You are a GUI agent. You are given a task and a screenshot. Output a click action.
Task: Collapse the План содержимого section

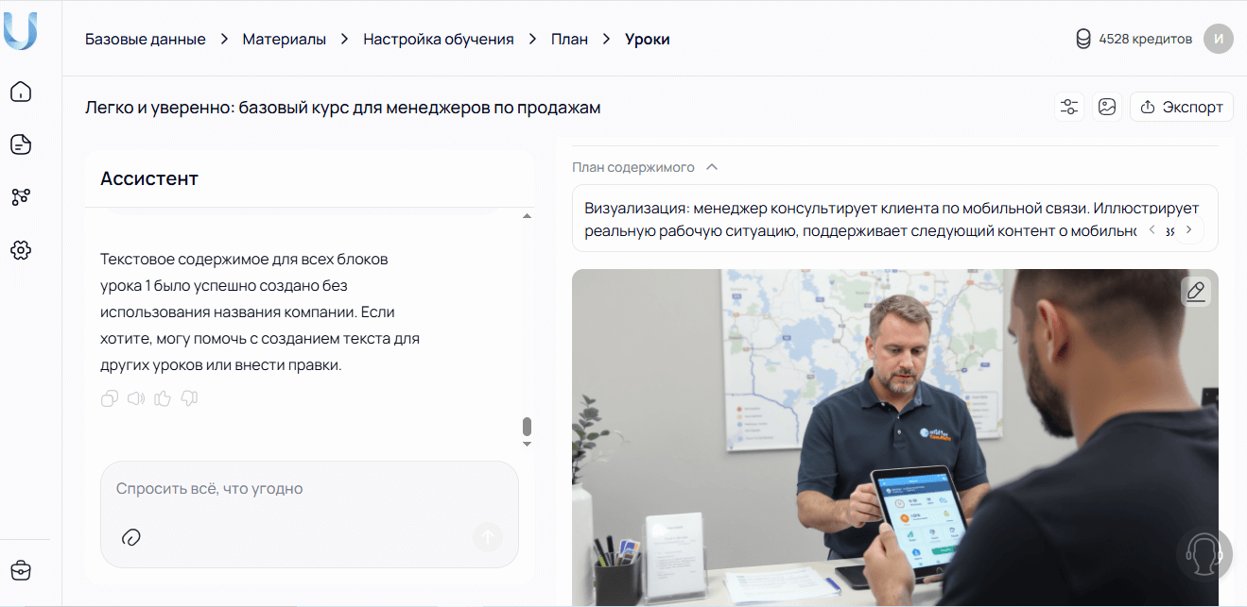[x=710, y=166]
